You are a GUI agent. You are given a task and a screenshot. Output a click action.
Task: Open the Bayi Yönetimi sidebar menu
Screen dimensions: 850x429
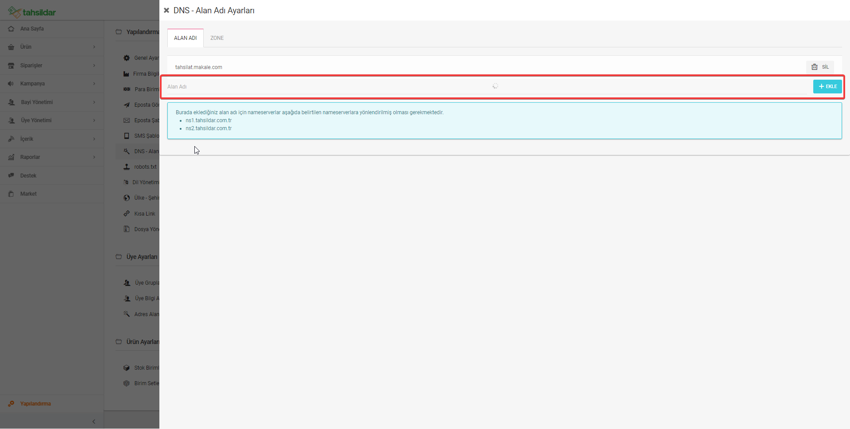coord(52,102)
